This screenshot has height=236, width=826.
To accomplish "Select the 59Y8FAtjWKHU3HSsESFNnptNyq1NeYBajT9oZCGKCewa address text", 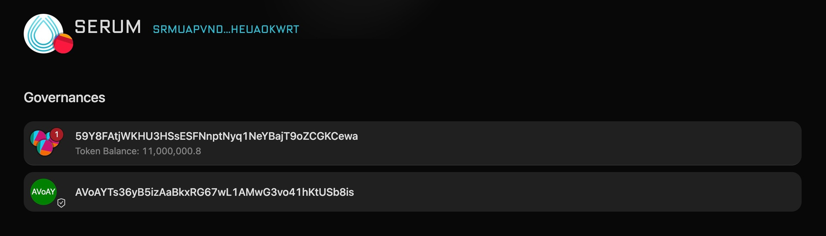I will (x=216, y=136).
